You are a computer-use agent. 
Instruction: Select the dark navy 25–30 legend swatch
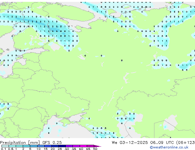[x=62, y=146]
